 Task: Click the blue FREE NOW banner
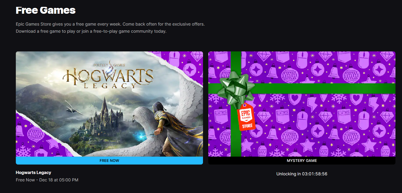[x=109, y=161]
